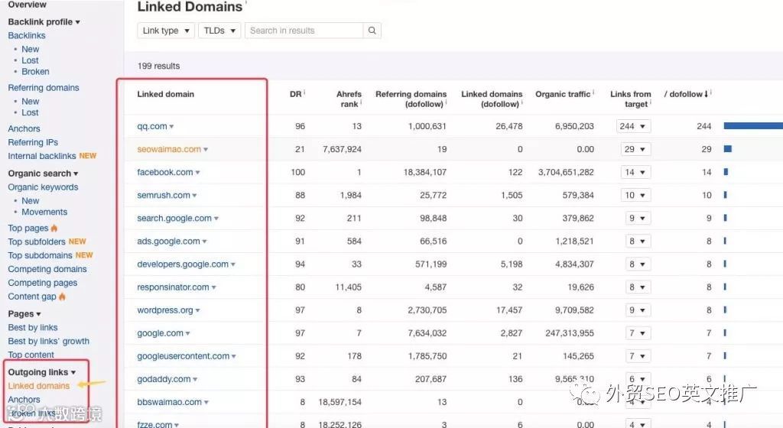Sort by Organic traffic column header
Screen dimensions: 783x428
(563, 94)
